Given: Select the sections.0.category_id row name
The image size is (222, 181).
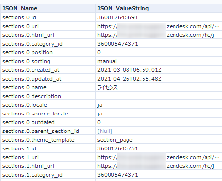Looking at the screenshot, I should click(x=48, y=44).
